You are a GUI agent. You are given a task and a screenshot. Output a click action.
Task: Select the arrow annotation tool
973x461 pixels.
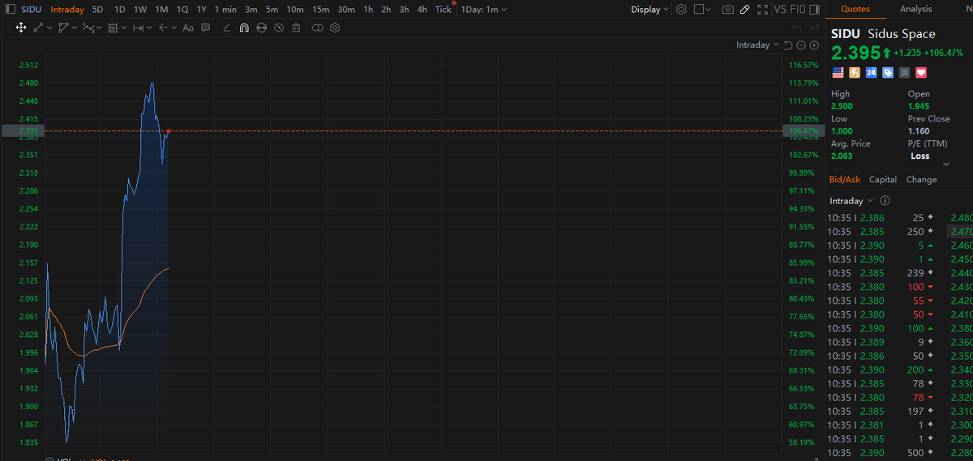[x=163, y=28]
